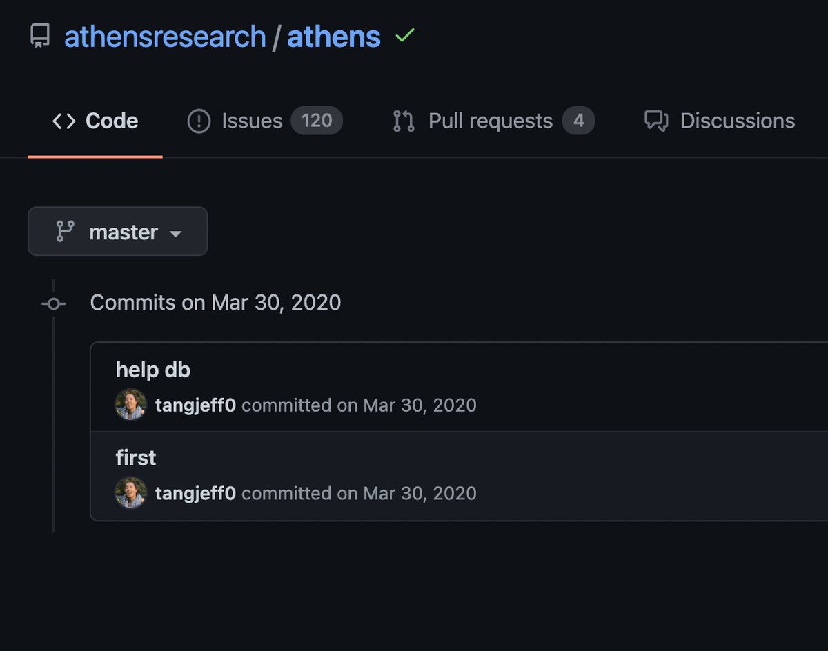
Task: Open the Issues tab
Action: (265, 121)
